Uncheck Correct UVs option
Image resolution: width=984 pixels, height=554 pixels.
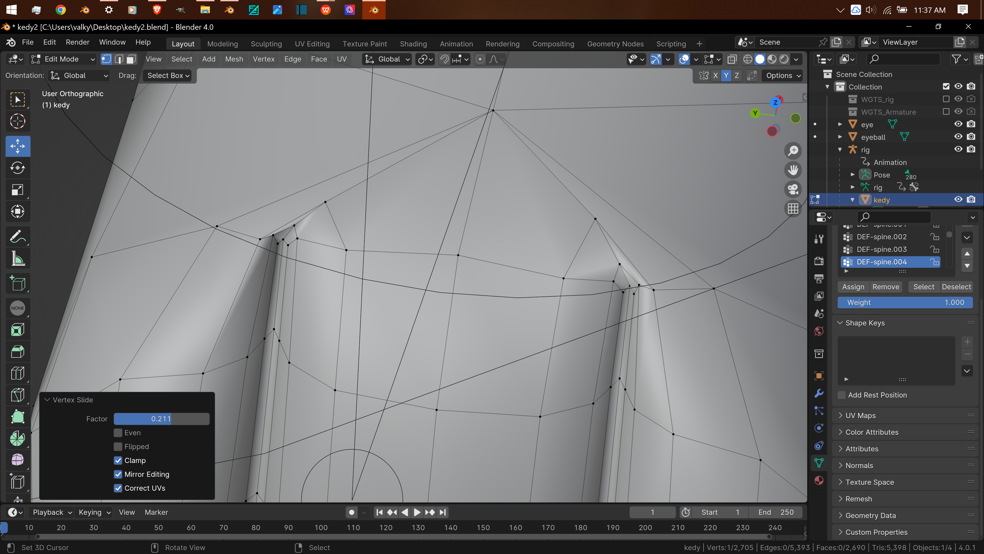point(118,488)
